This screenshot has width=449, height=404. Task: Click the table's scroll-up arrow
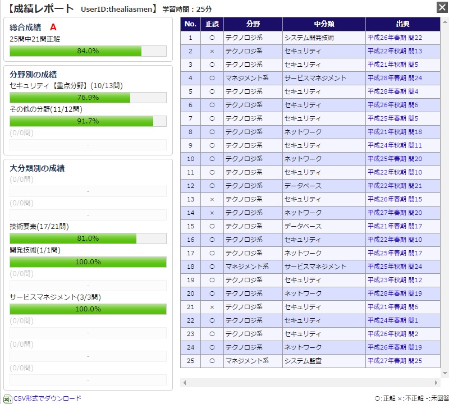(445, 22)
